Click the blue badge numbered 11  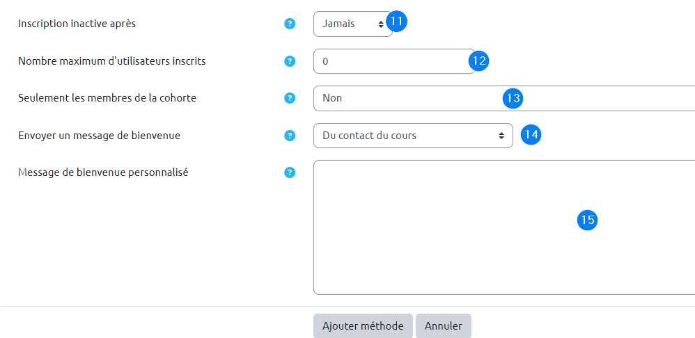click(396, 22)
